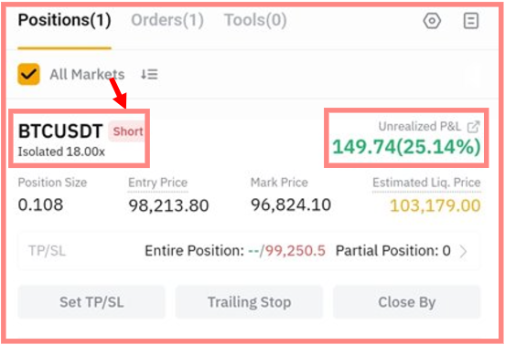The width and height of the screenshot is (505, 345).
Task: Switch to the Tools(0) tab
Action: [x=255, y=20]
